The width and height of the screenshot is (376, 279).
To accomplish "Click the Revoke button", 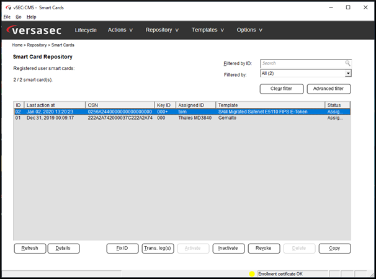I will (x=264, y=249).
